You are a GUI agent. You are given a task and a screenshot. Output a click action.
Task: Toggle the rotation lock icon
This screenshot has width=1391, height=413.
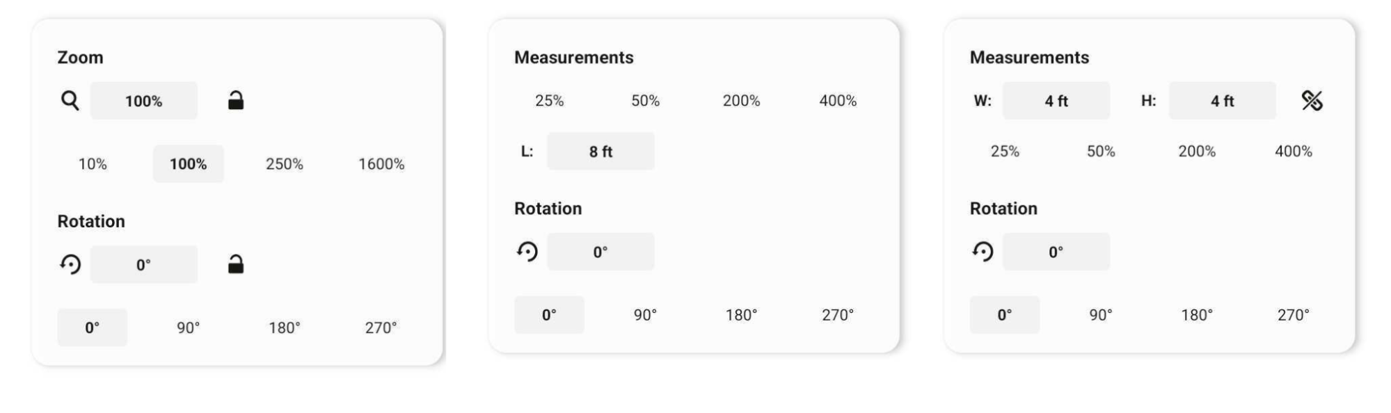tap(236, 264)
